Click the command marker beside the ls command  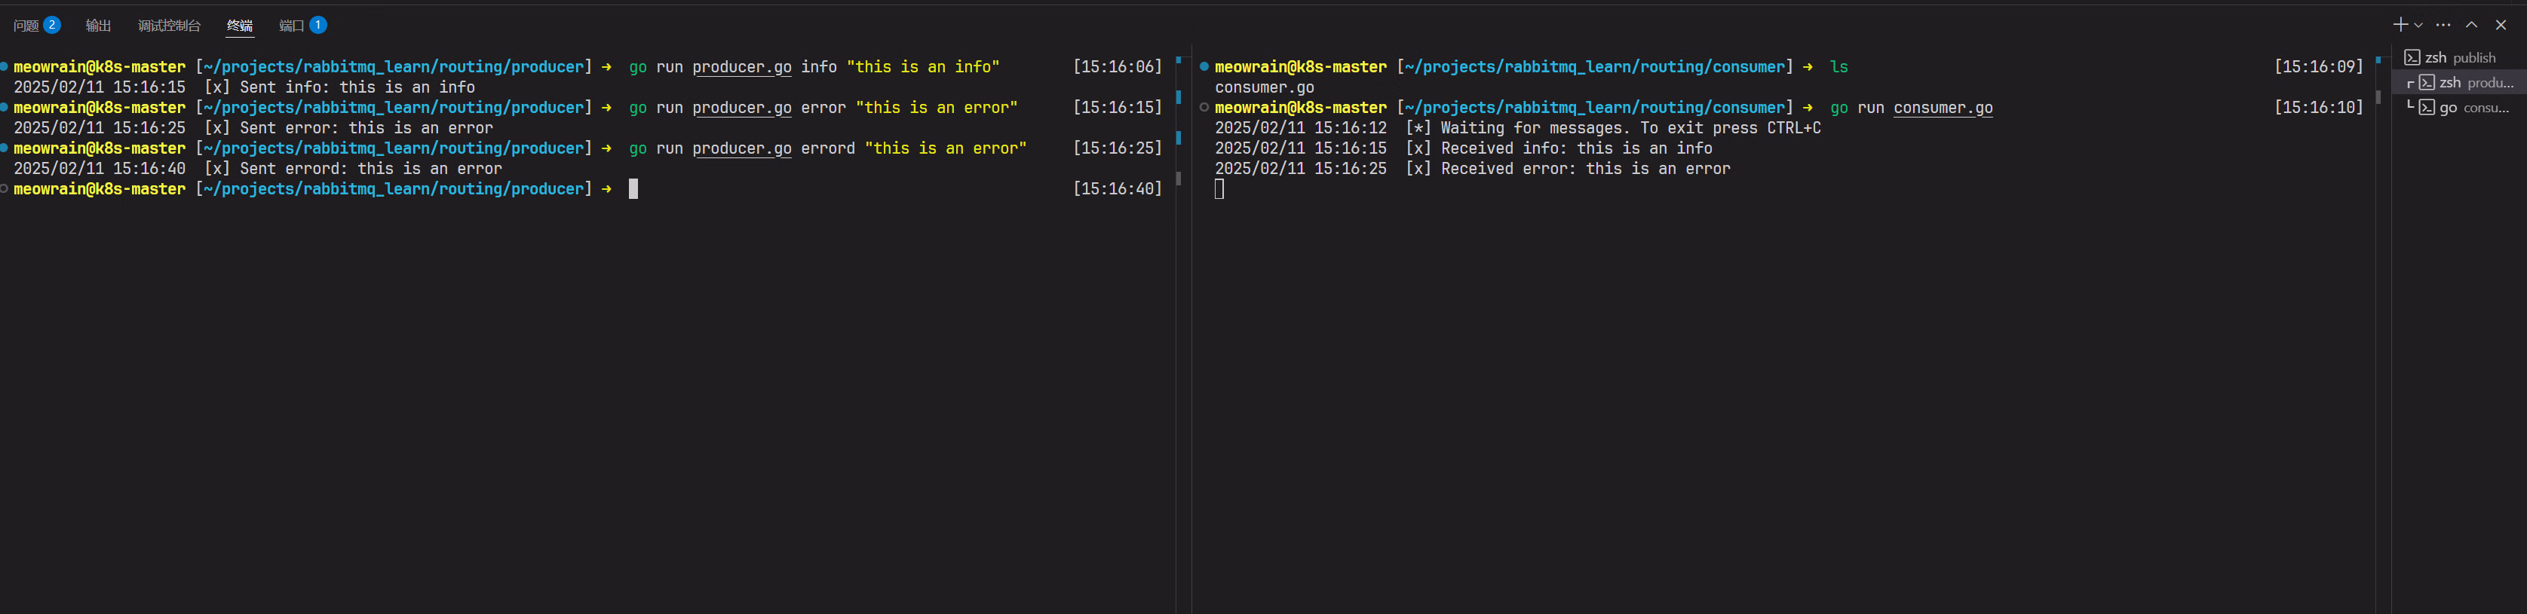click(1204, 66)
